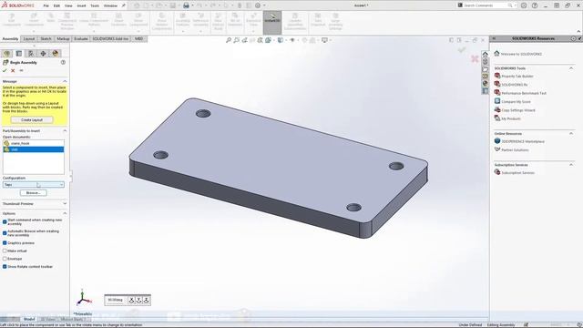
Task: Open the Options gear in top toolbar
Action: click(x=258, y=5)
